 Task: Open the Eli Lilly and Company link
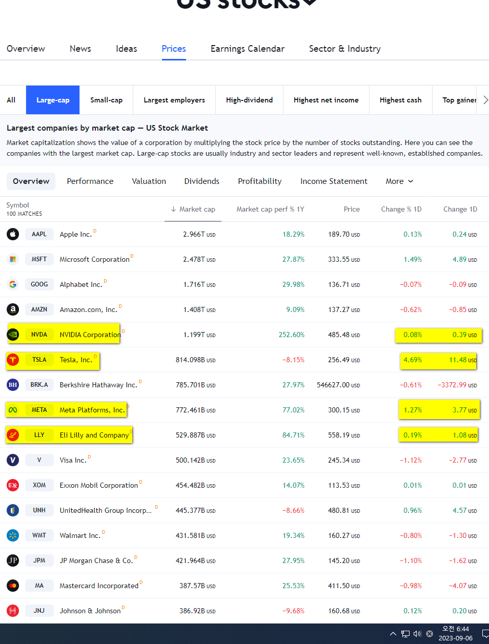pyautogui.click(x=94, y=435)
